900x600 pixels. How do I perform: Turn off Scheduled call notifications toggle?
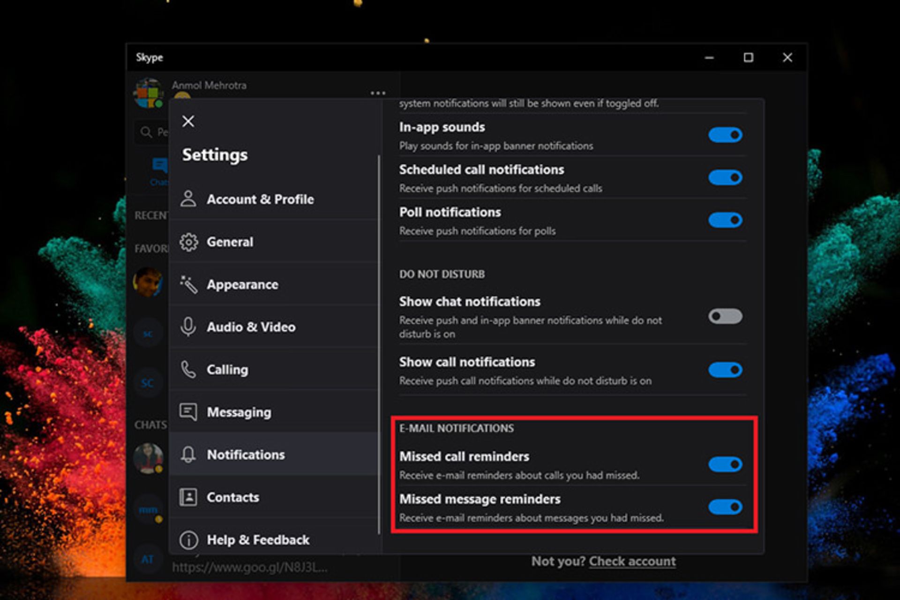click(x=725, y=178)
